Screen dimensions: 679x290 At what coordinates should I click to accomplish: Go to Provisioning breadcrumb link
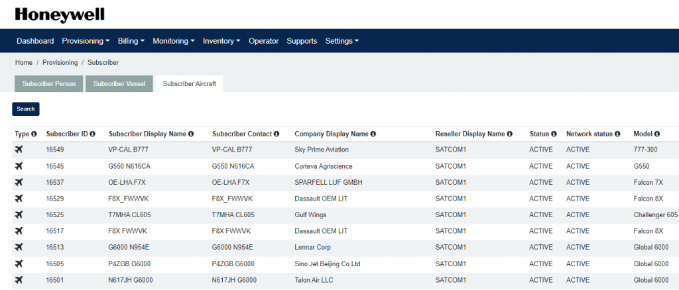pos(60,63)
